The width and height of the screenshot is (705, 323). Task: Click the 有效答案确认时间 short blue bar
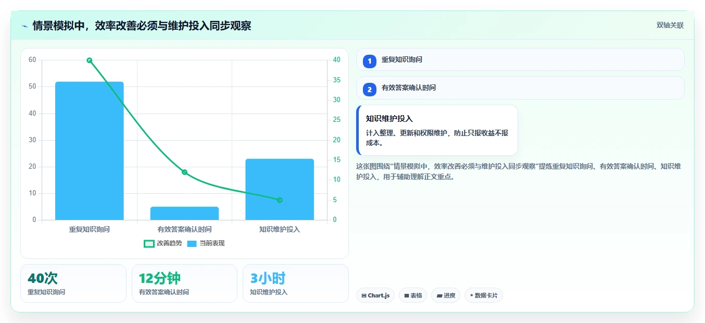[184, 213]
